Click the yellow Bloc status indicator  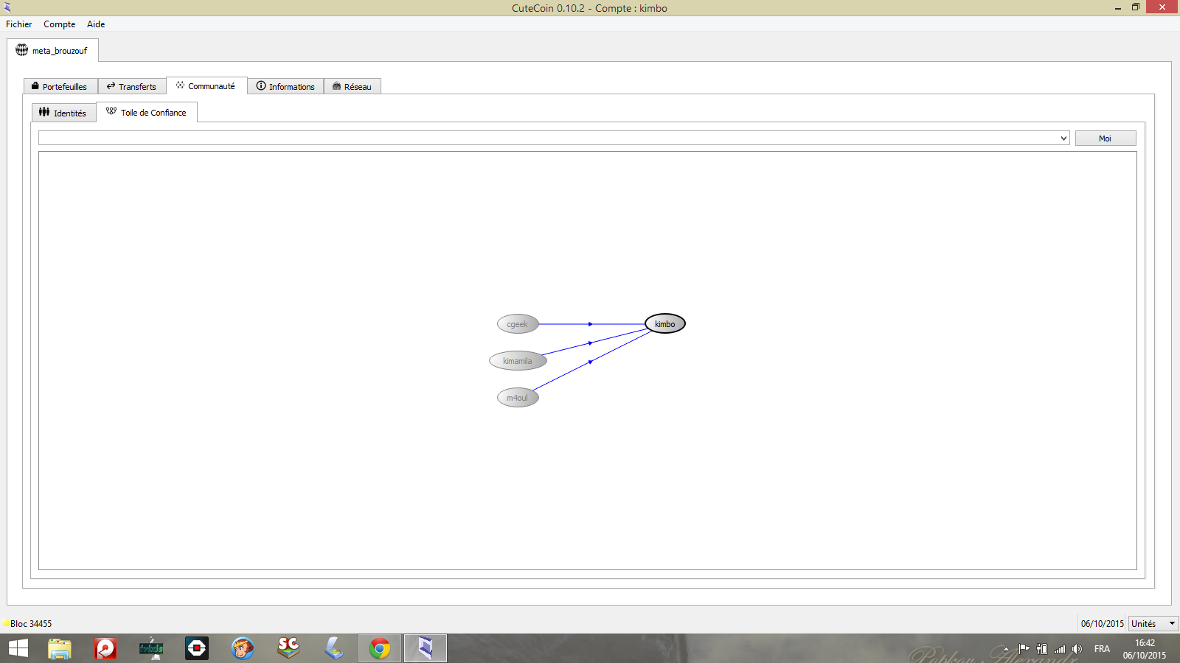tap(6, 623)
